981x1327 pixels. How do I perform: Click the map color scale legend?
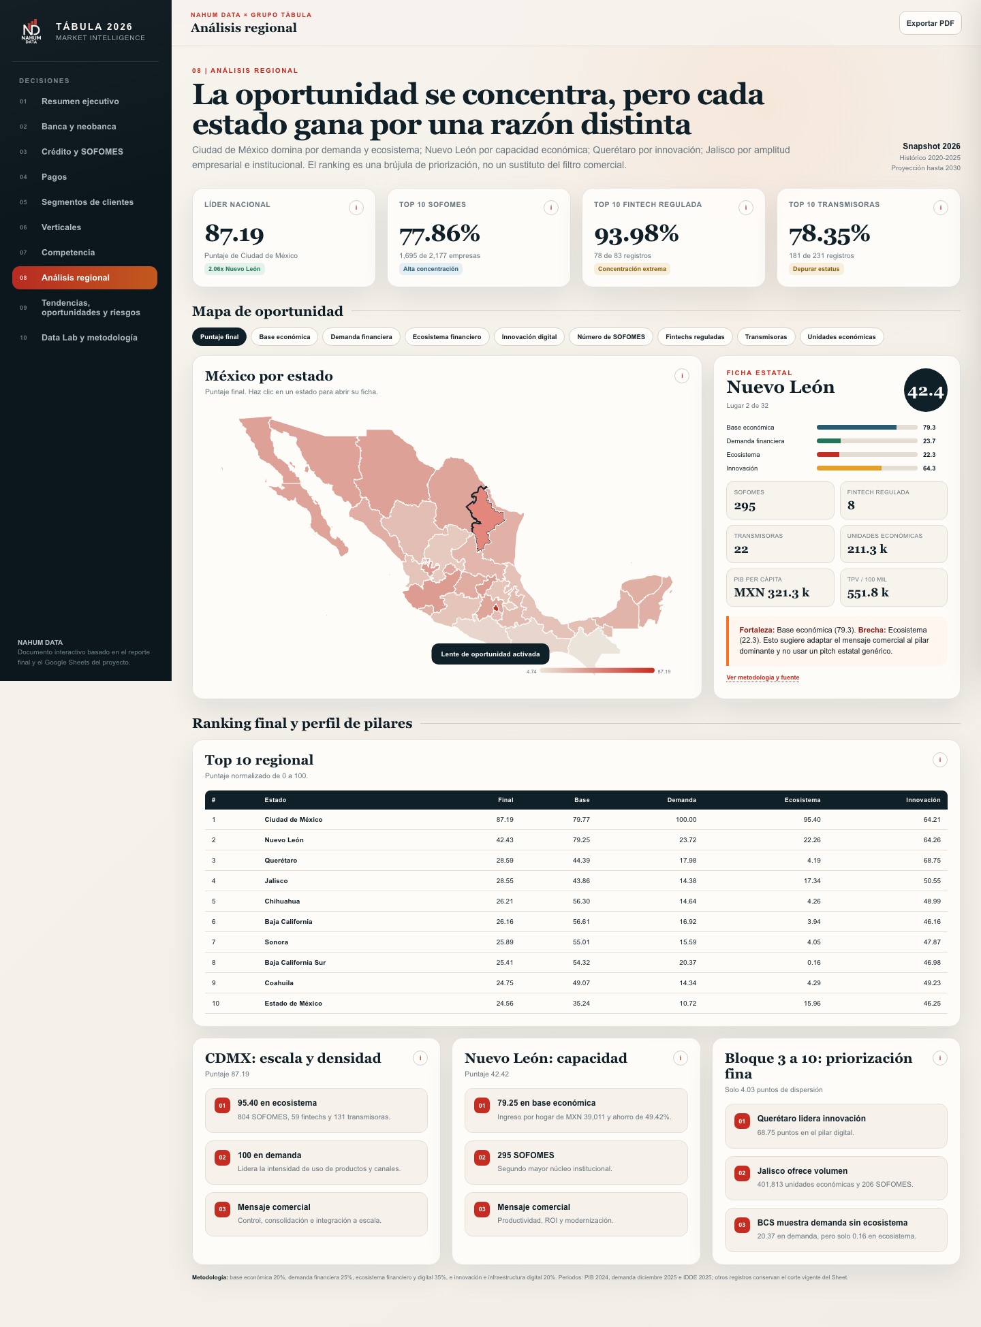597,671
